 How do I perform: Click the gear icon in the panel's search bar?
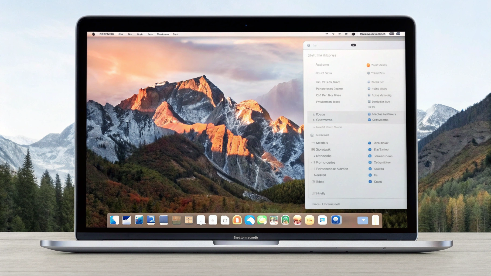point(308,45)
